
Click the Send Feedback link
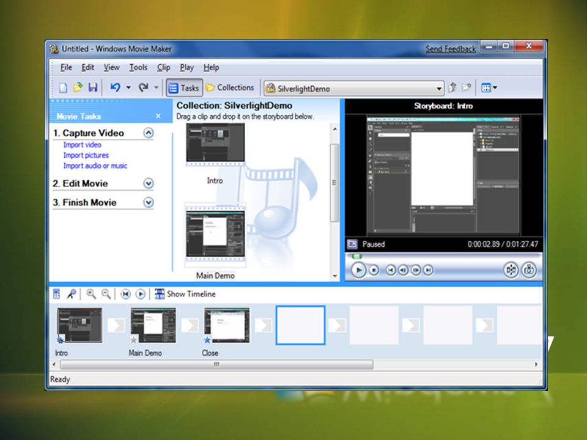[x=451, y=49]
